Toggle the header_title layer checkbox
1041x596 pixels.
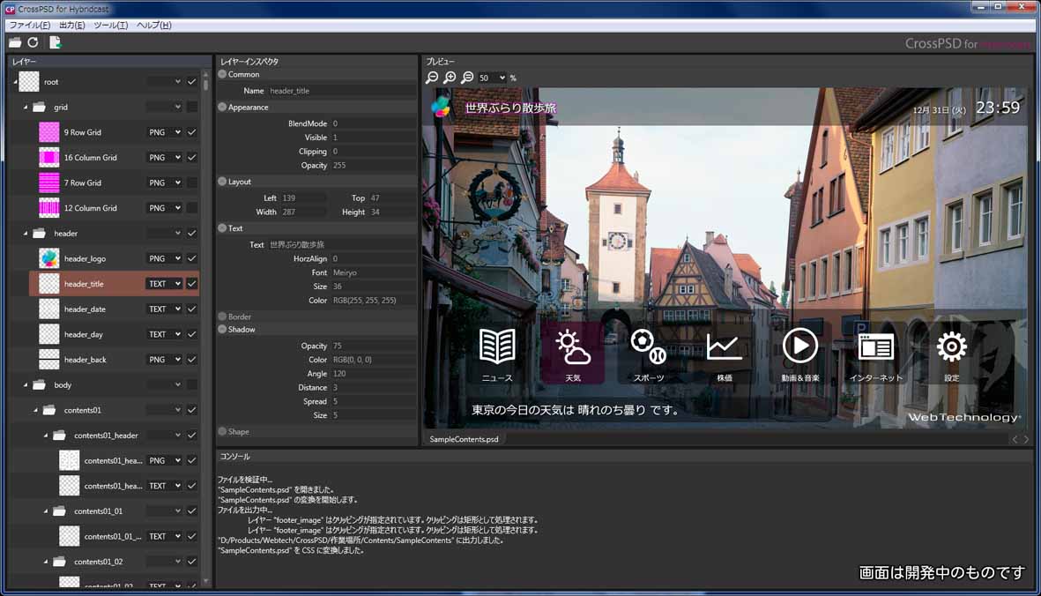(x=192, y=283)
